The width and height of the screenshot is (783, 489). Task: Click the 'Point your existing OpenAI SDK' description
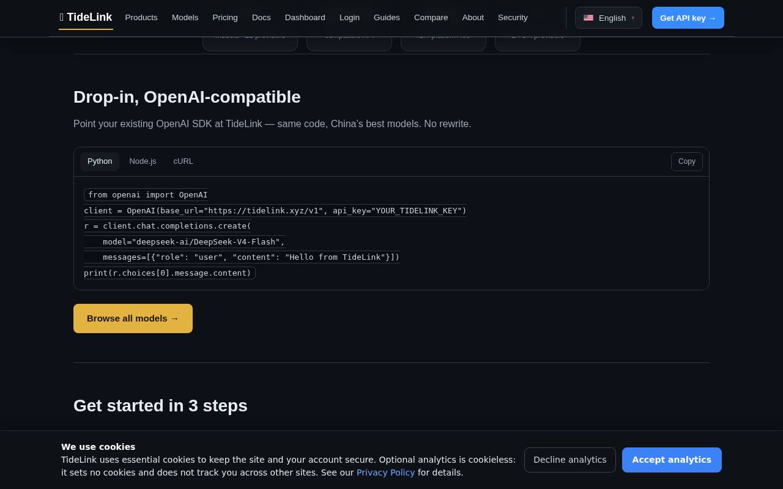[x=272, y=124]
